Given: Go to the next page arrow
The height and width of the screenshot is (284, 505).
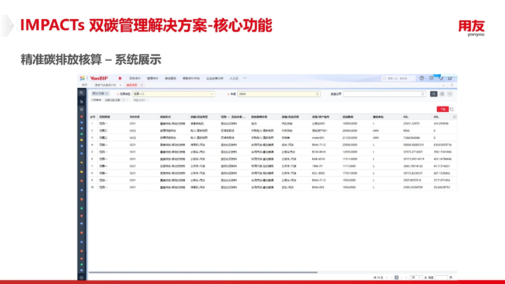Looking at the screenshot, I should (x=402, y=278).
